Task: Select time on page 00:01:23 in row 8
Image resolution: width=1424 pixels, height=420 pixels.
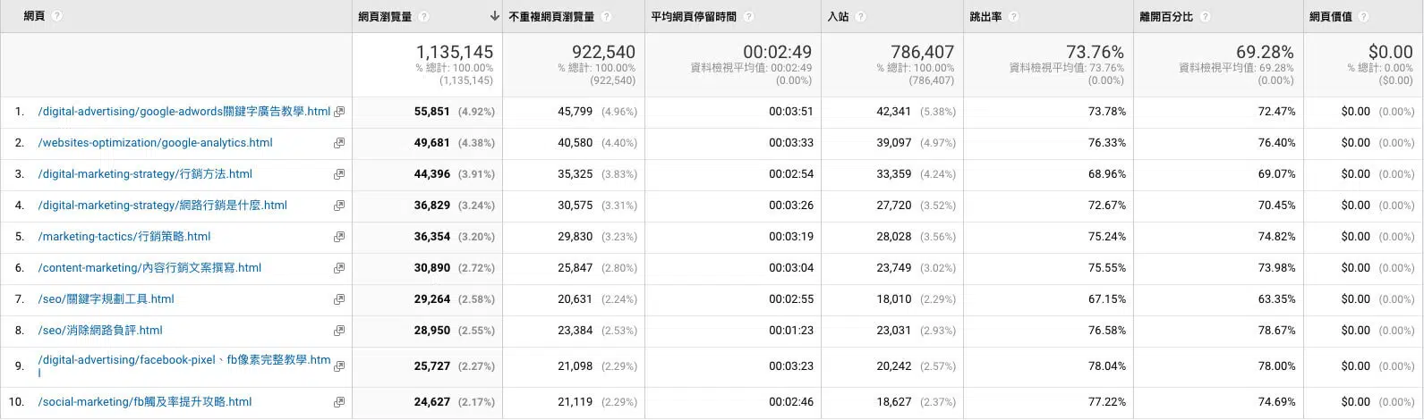Action: (791, 331)
